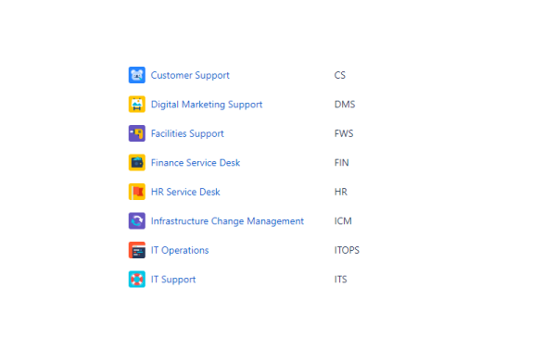Select the IT Operations project name
The image size is (545, 350).
click(x=180, y=250)
